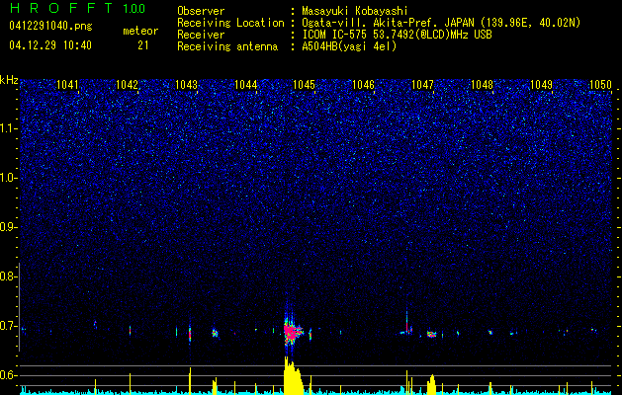Click the 0.8 kHz frequency label
Image resolution: width=622 pixels, height=395 pixels.
click(x=8, y=276)
